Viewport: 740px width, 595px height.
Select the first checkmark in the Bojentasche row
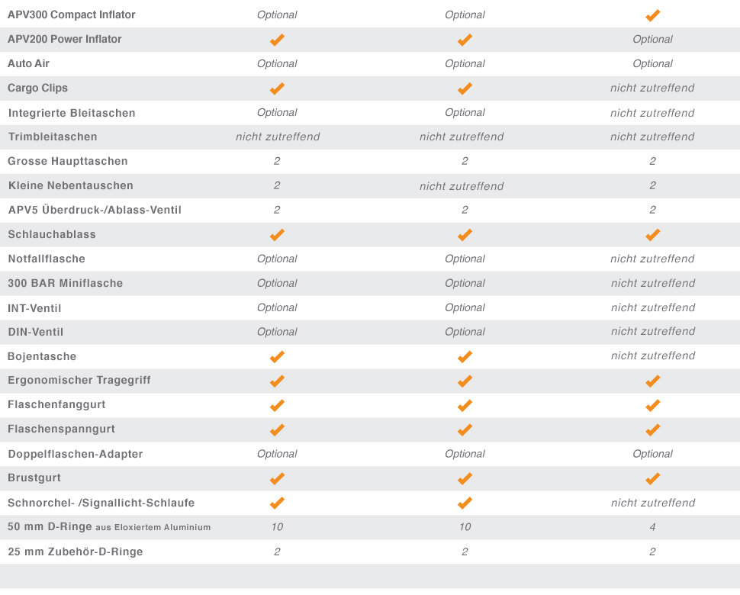[277, 356]
